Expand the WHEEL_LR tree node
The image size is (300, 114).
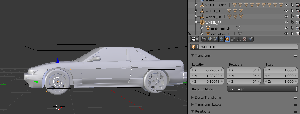[x=196, y=16]
